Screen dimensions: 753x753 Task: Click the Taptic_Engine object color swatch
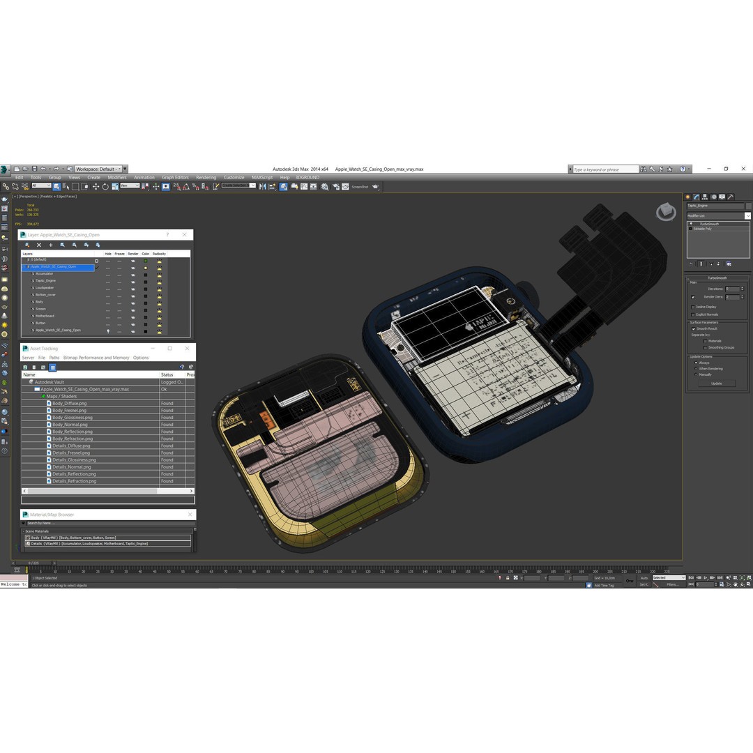click(749, 206)
